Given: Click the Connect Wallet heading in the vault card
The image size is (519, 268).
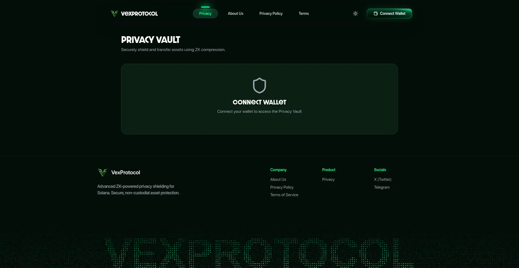Looking at the screenshot, I should pos(259,102).
